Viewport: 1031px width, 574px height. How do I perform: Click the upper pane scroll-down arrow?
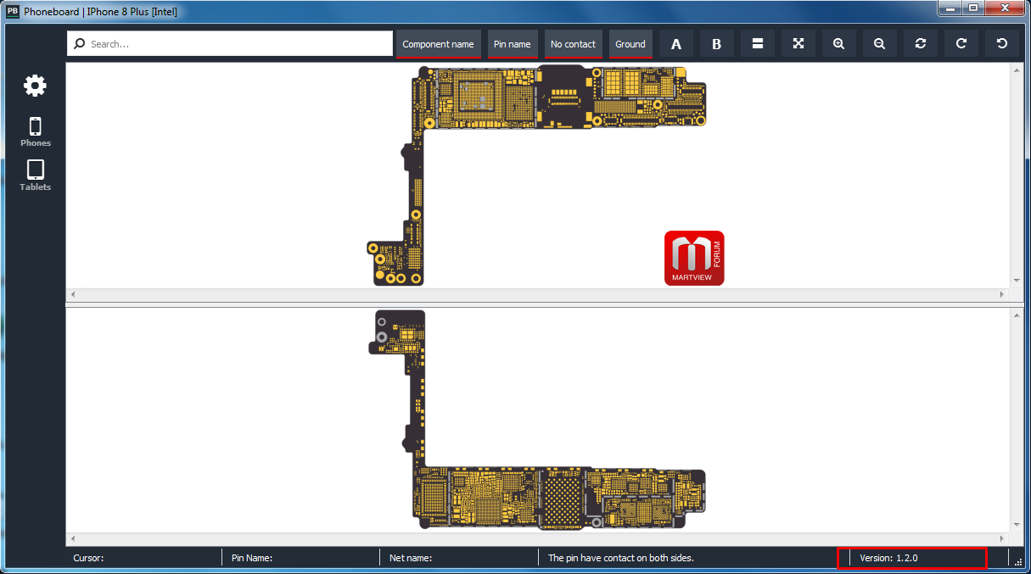[x=1017, y=281]
